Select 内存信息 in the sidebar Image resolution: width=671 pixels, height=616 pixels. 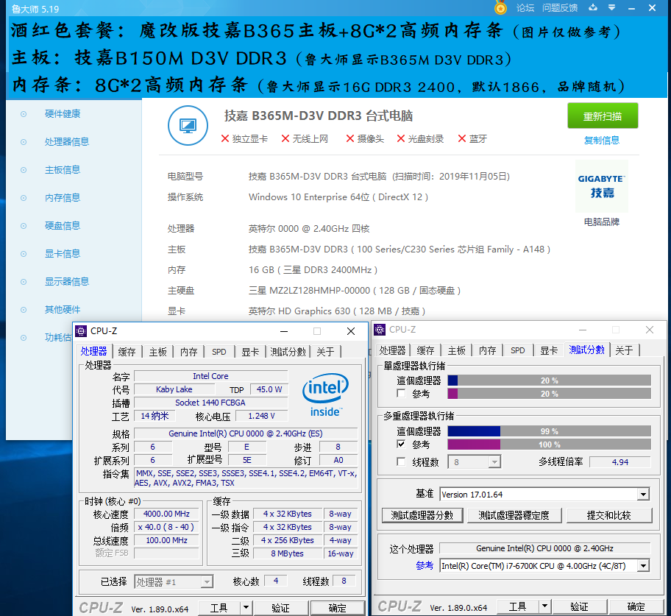(63, 198)
